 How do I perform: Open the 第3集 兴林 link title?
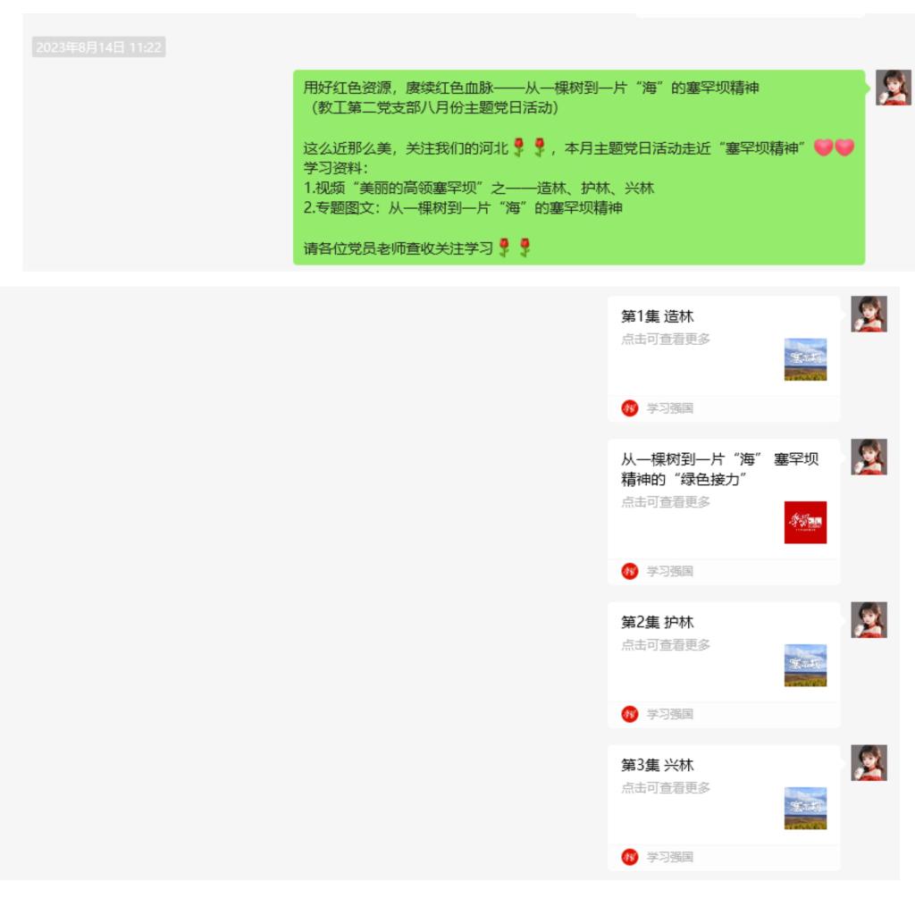click(658, 765)
